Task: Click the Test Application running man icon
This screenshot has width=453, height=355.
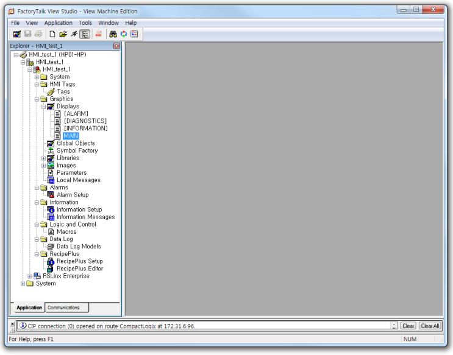Action: click(x=74, y=34)
